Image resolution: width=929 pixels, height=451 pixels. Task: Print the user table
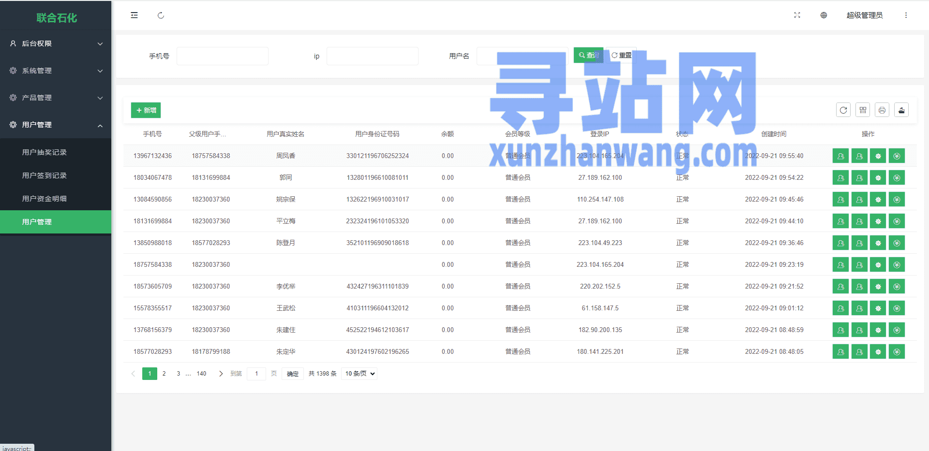882,110
